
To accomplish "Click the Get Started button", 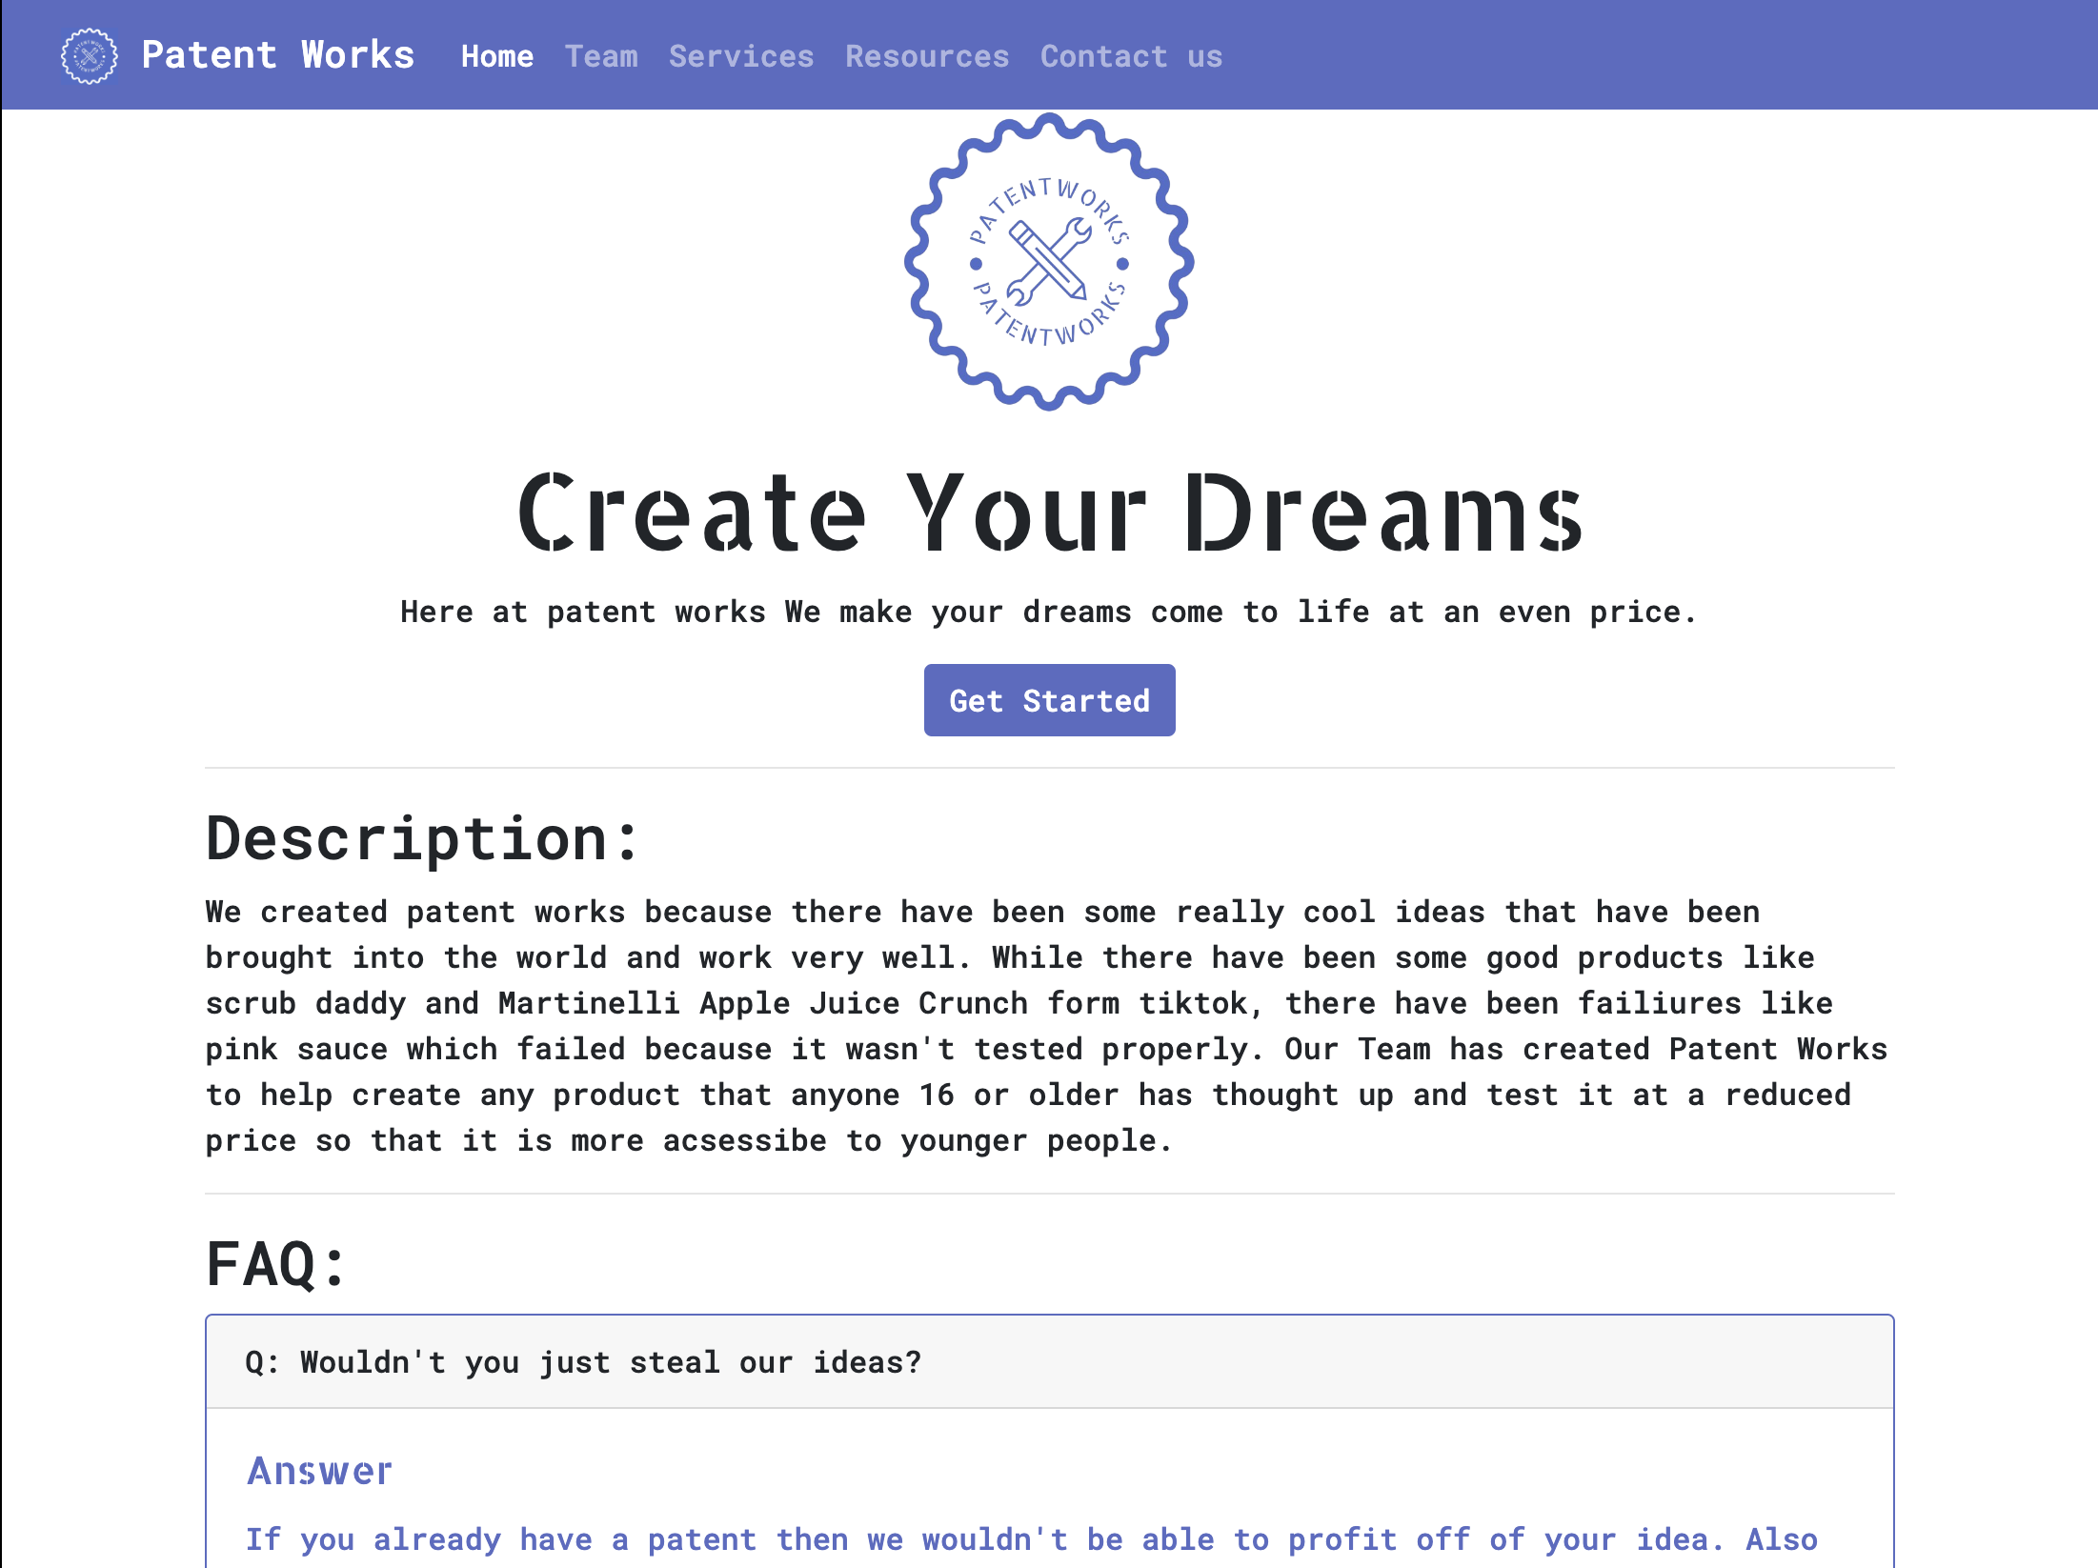I will point(1049,700).
